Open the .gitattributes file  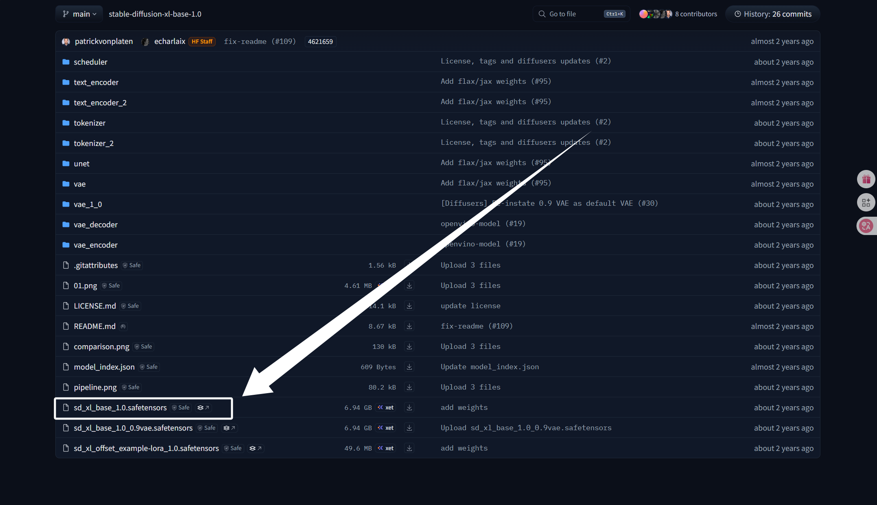coord(96,265)
